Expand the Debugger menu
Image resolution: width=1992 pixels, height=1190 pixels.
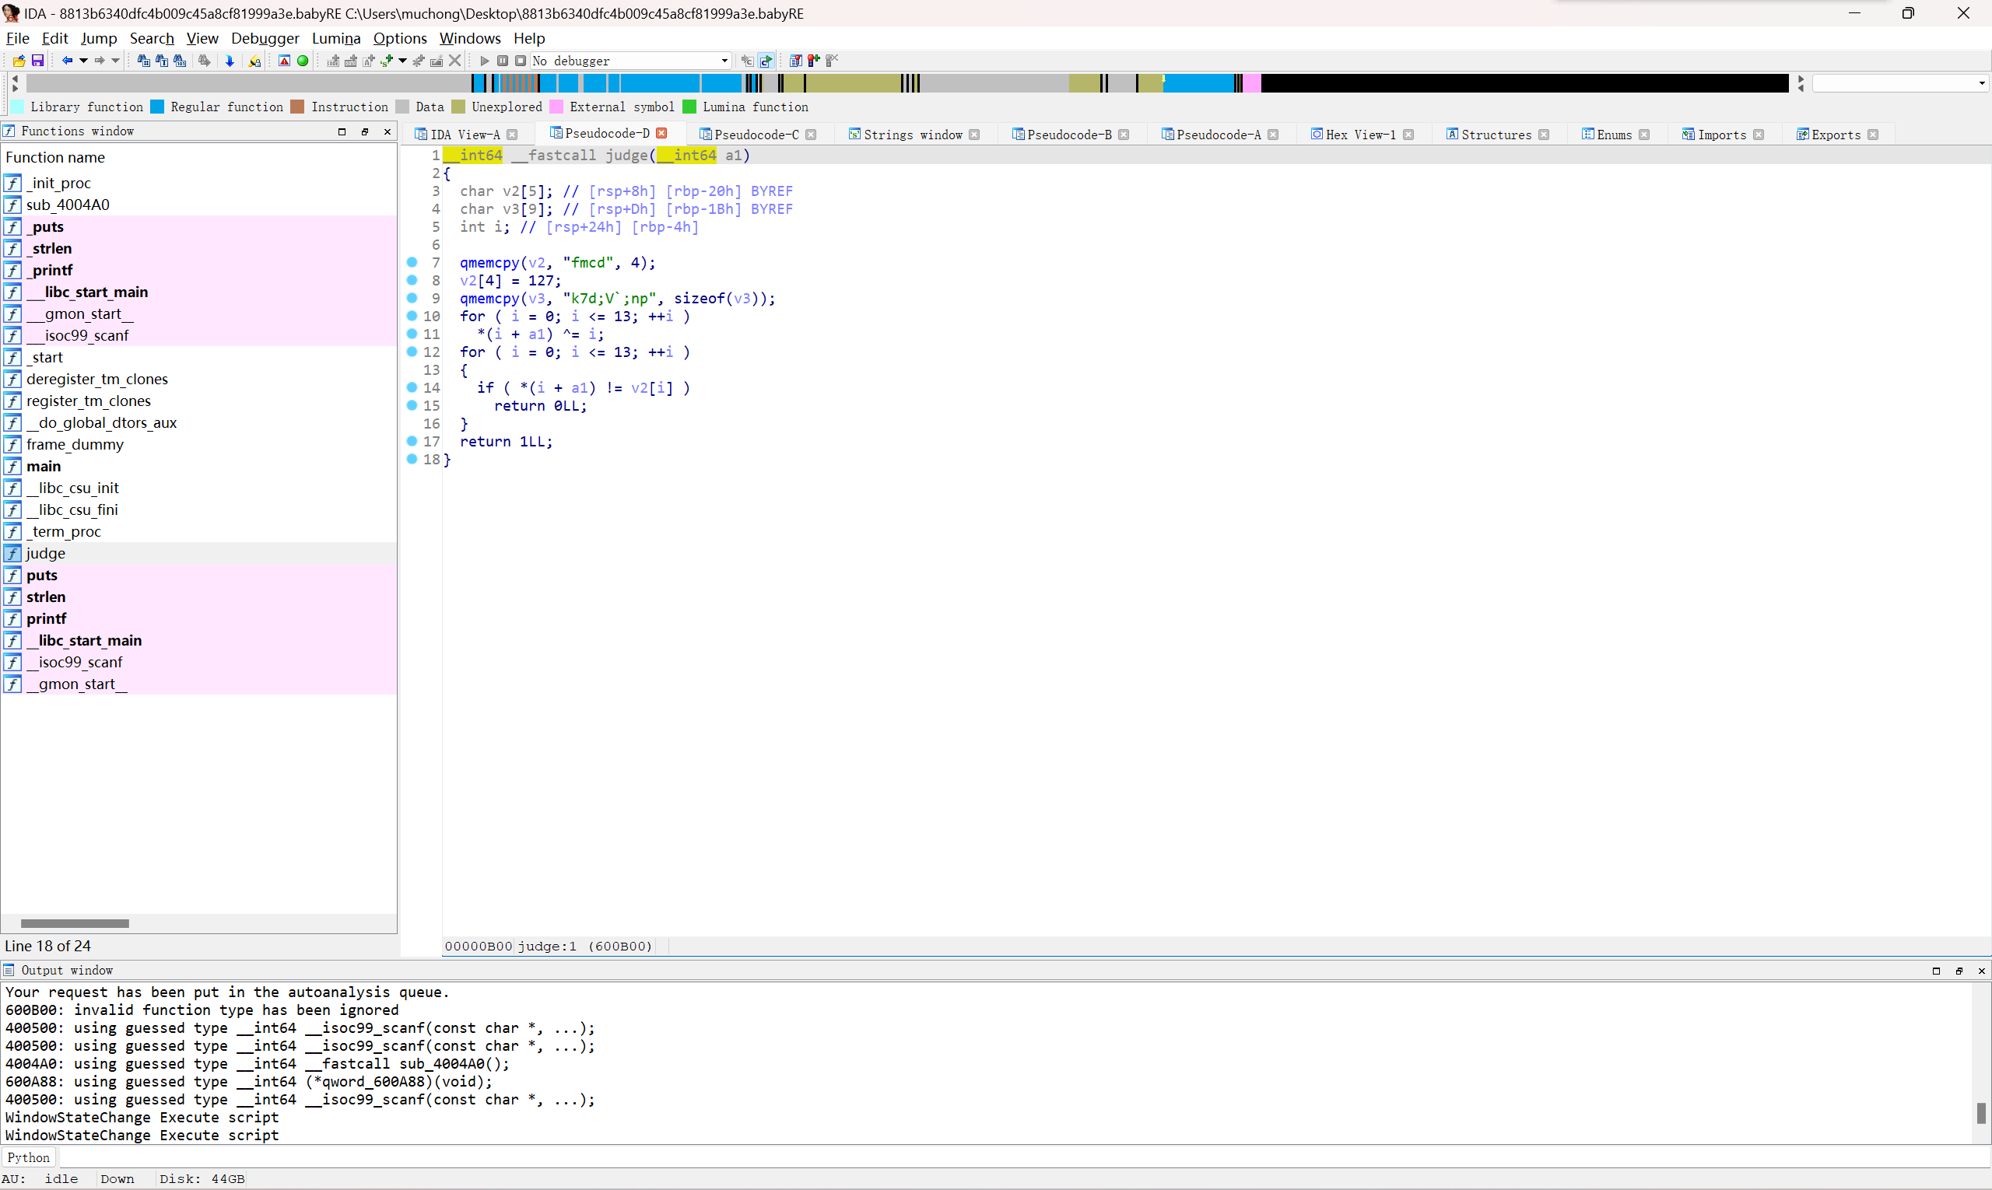point(262,38)
